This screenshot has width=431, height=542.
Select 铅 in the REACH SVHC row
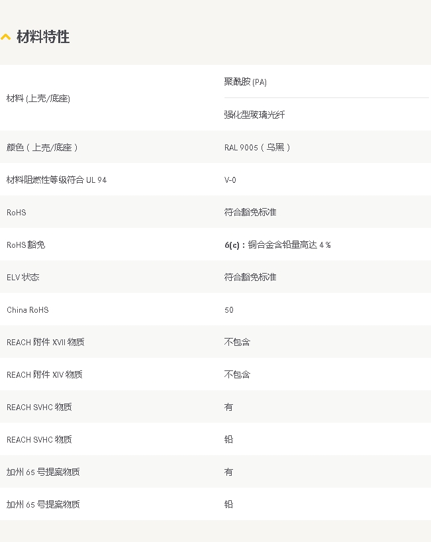point(228,440)
